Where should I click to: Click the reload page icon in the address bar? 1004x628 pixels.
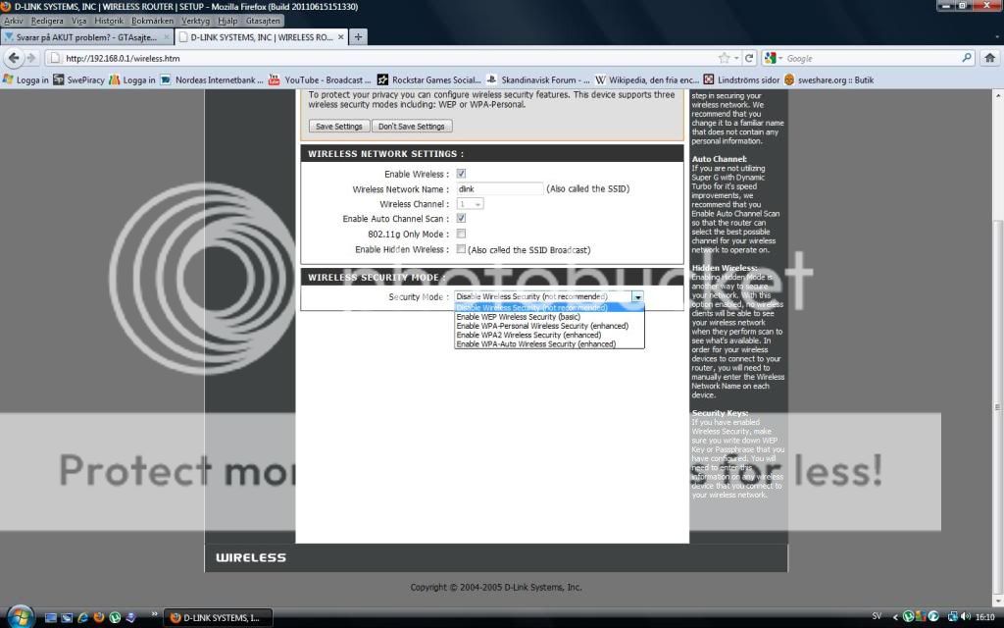pos(749,58)
